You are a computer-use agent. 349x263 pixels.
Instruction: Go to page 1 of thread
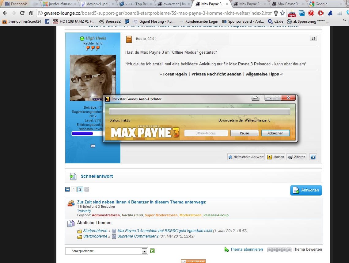click(x=74, y=189)
